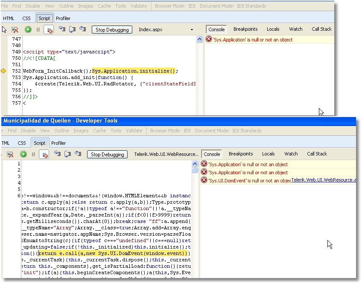Watch tab in bottom window
Viewport: 362px width, 284px height.
tap(291, 154)
